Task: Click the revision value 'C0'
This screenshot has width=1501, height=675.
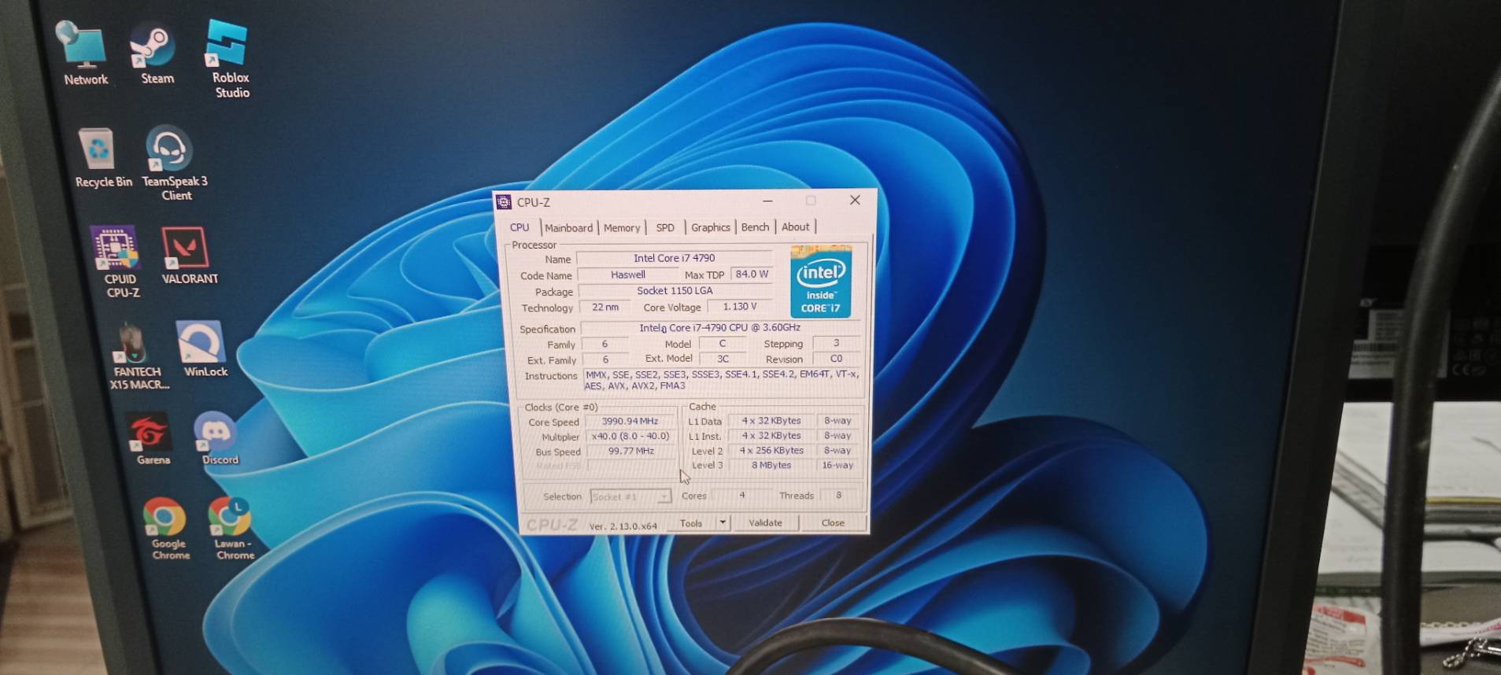Action: click(x=836, y=358)
